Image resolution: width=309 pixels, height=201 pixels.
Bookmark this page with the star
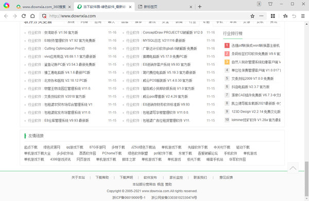tap(252, 16)
